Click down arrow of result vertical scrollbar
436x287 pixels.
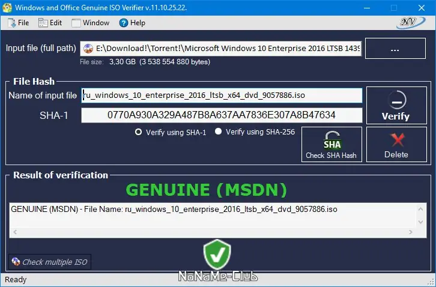click(x=420, y=222)
